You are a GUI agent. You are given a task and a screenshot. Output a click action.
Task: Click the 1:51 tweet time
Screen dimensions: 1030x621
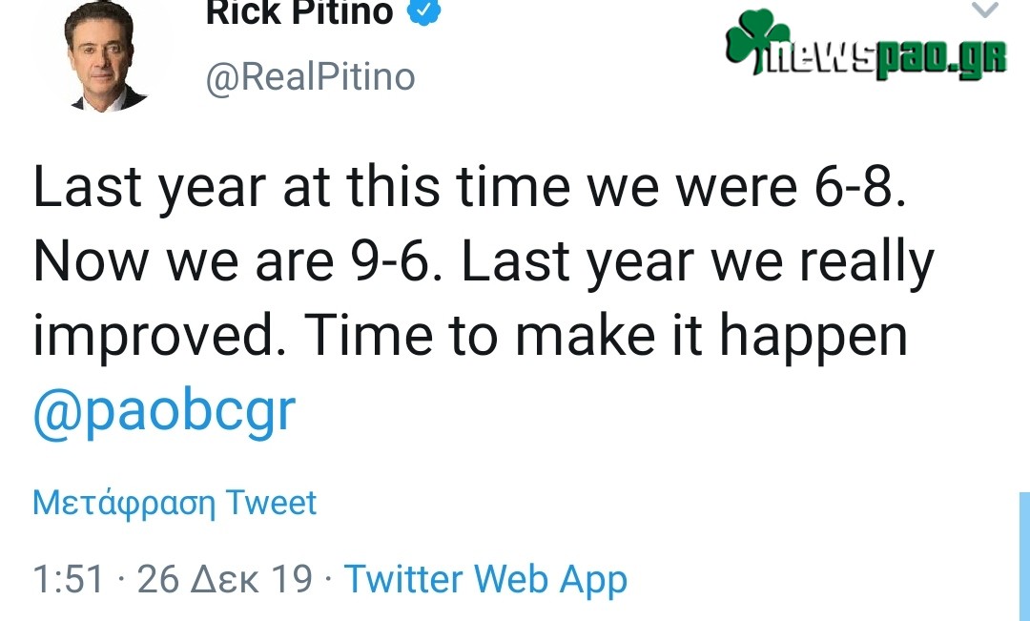pyautogui.click(x=69, y=579)
